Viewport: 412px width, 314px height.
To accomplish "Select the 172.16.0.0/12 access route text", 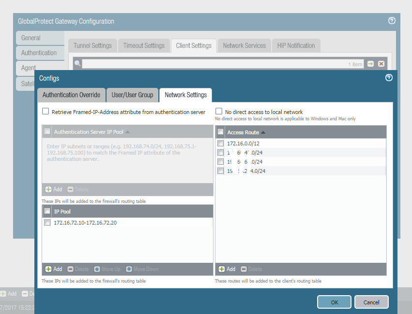I will pos(244,143).
